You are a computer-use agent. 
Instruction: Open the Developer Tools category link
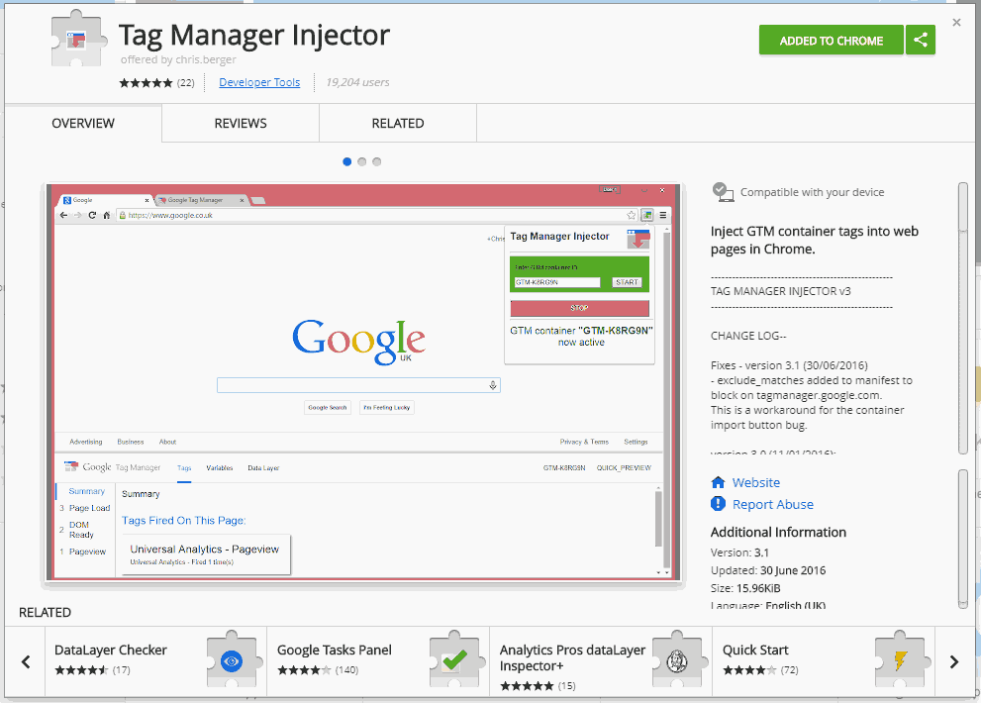(259, 82)
